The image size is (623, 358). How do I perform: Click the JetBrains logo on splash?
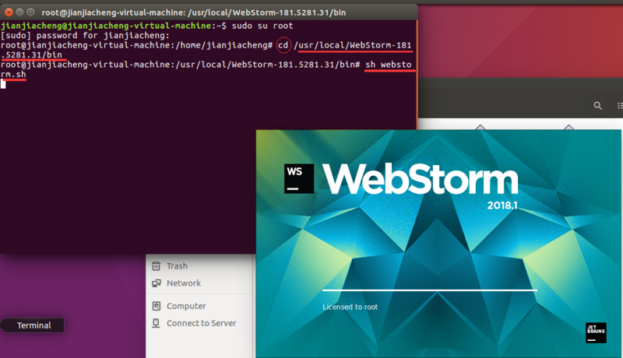(596, 332)
